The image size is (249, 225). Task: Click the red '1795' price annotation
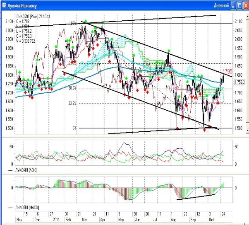(227, 71)
